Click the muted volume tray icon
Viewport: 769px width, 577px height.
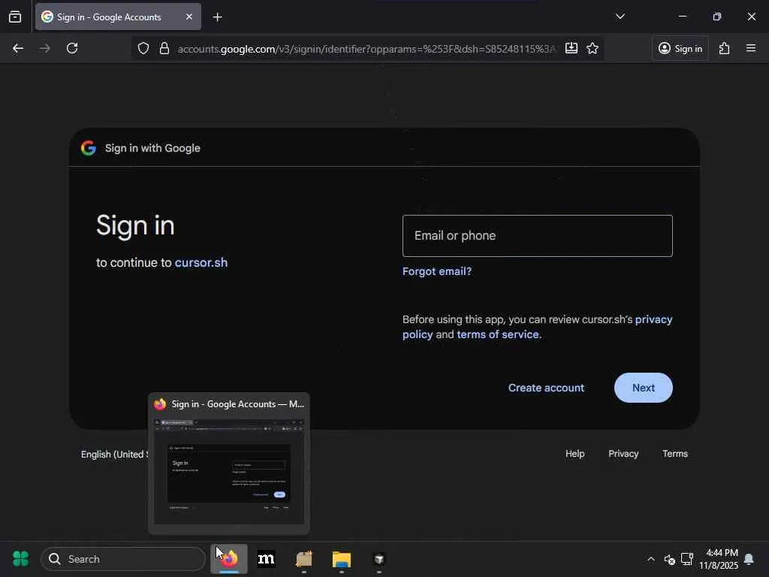(x=669, y=559)
